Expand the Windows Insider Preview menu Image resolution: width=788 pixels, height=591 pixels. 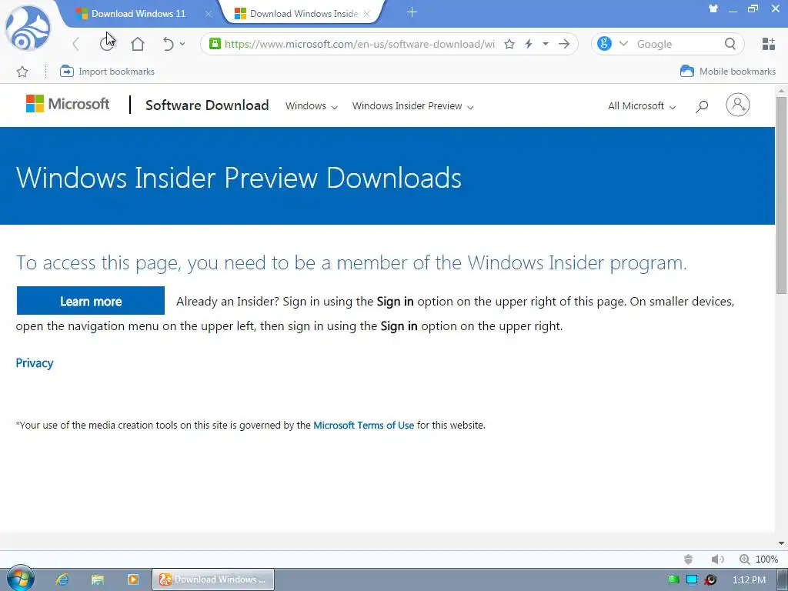pyautogui.click(x=412, y=106)
